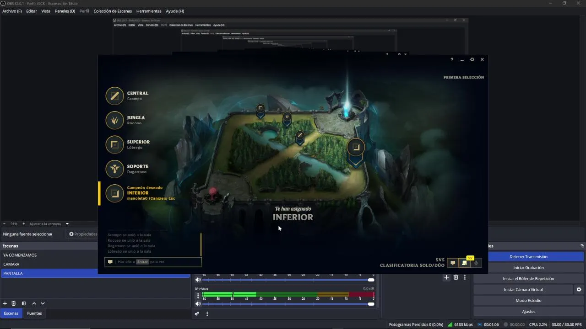Mute the upper audio channel speaker icon
The image size is (586, 329).
(x=198, y=280)
